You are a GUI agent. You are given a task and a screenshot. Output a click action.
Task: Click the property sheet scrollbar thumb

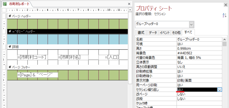(225, 44)
